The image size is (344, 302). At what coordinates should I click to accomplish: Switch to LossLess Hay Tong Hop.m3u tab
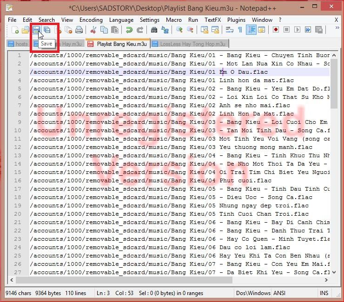click(x=190, y=44)
